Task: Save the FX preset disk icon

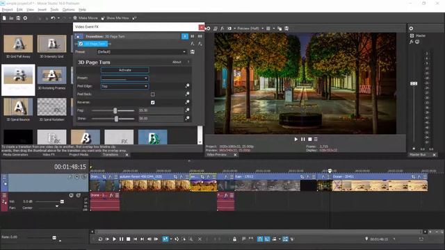Action: pyautogui.click(x=193, y=52)
